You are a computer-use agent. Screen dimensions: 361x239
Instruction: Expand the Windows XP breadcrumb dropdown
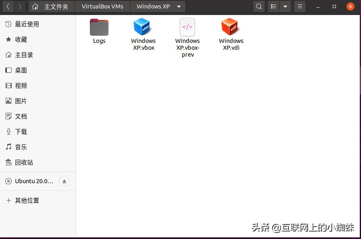[178, 6]
